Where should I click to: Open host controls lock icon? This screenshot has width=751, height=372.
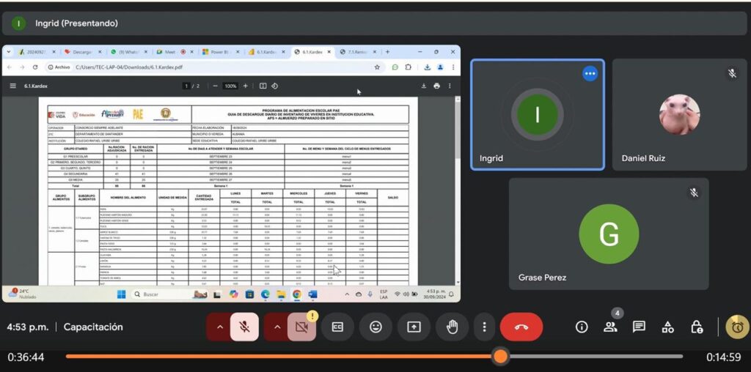click(x=697, y=327)
